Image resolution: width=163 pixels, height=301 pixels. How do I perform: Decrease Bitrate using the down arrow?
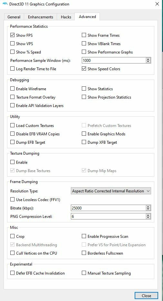[x=148, y=209]
